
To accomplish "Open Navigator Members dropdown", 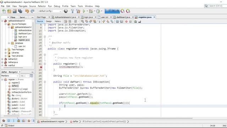I will (x=10, y=76).
